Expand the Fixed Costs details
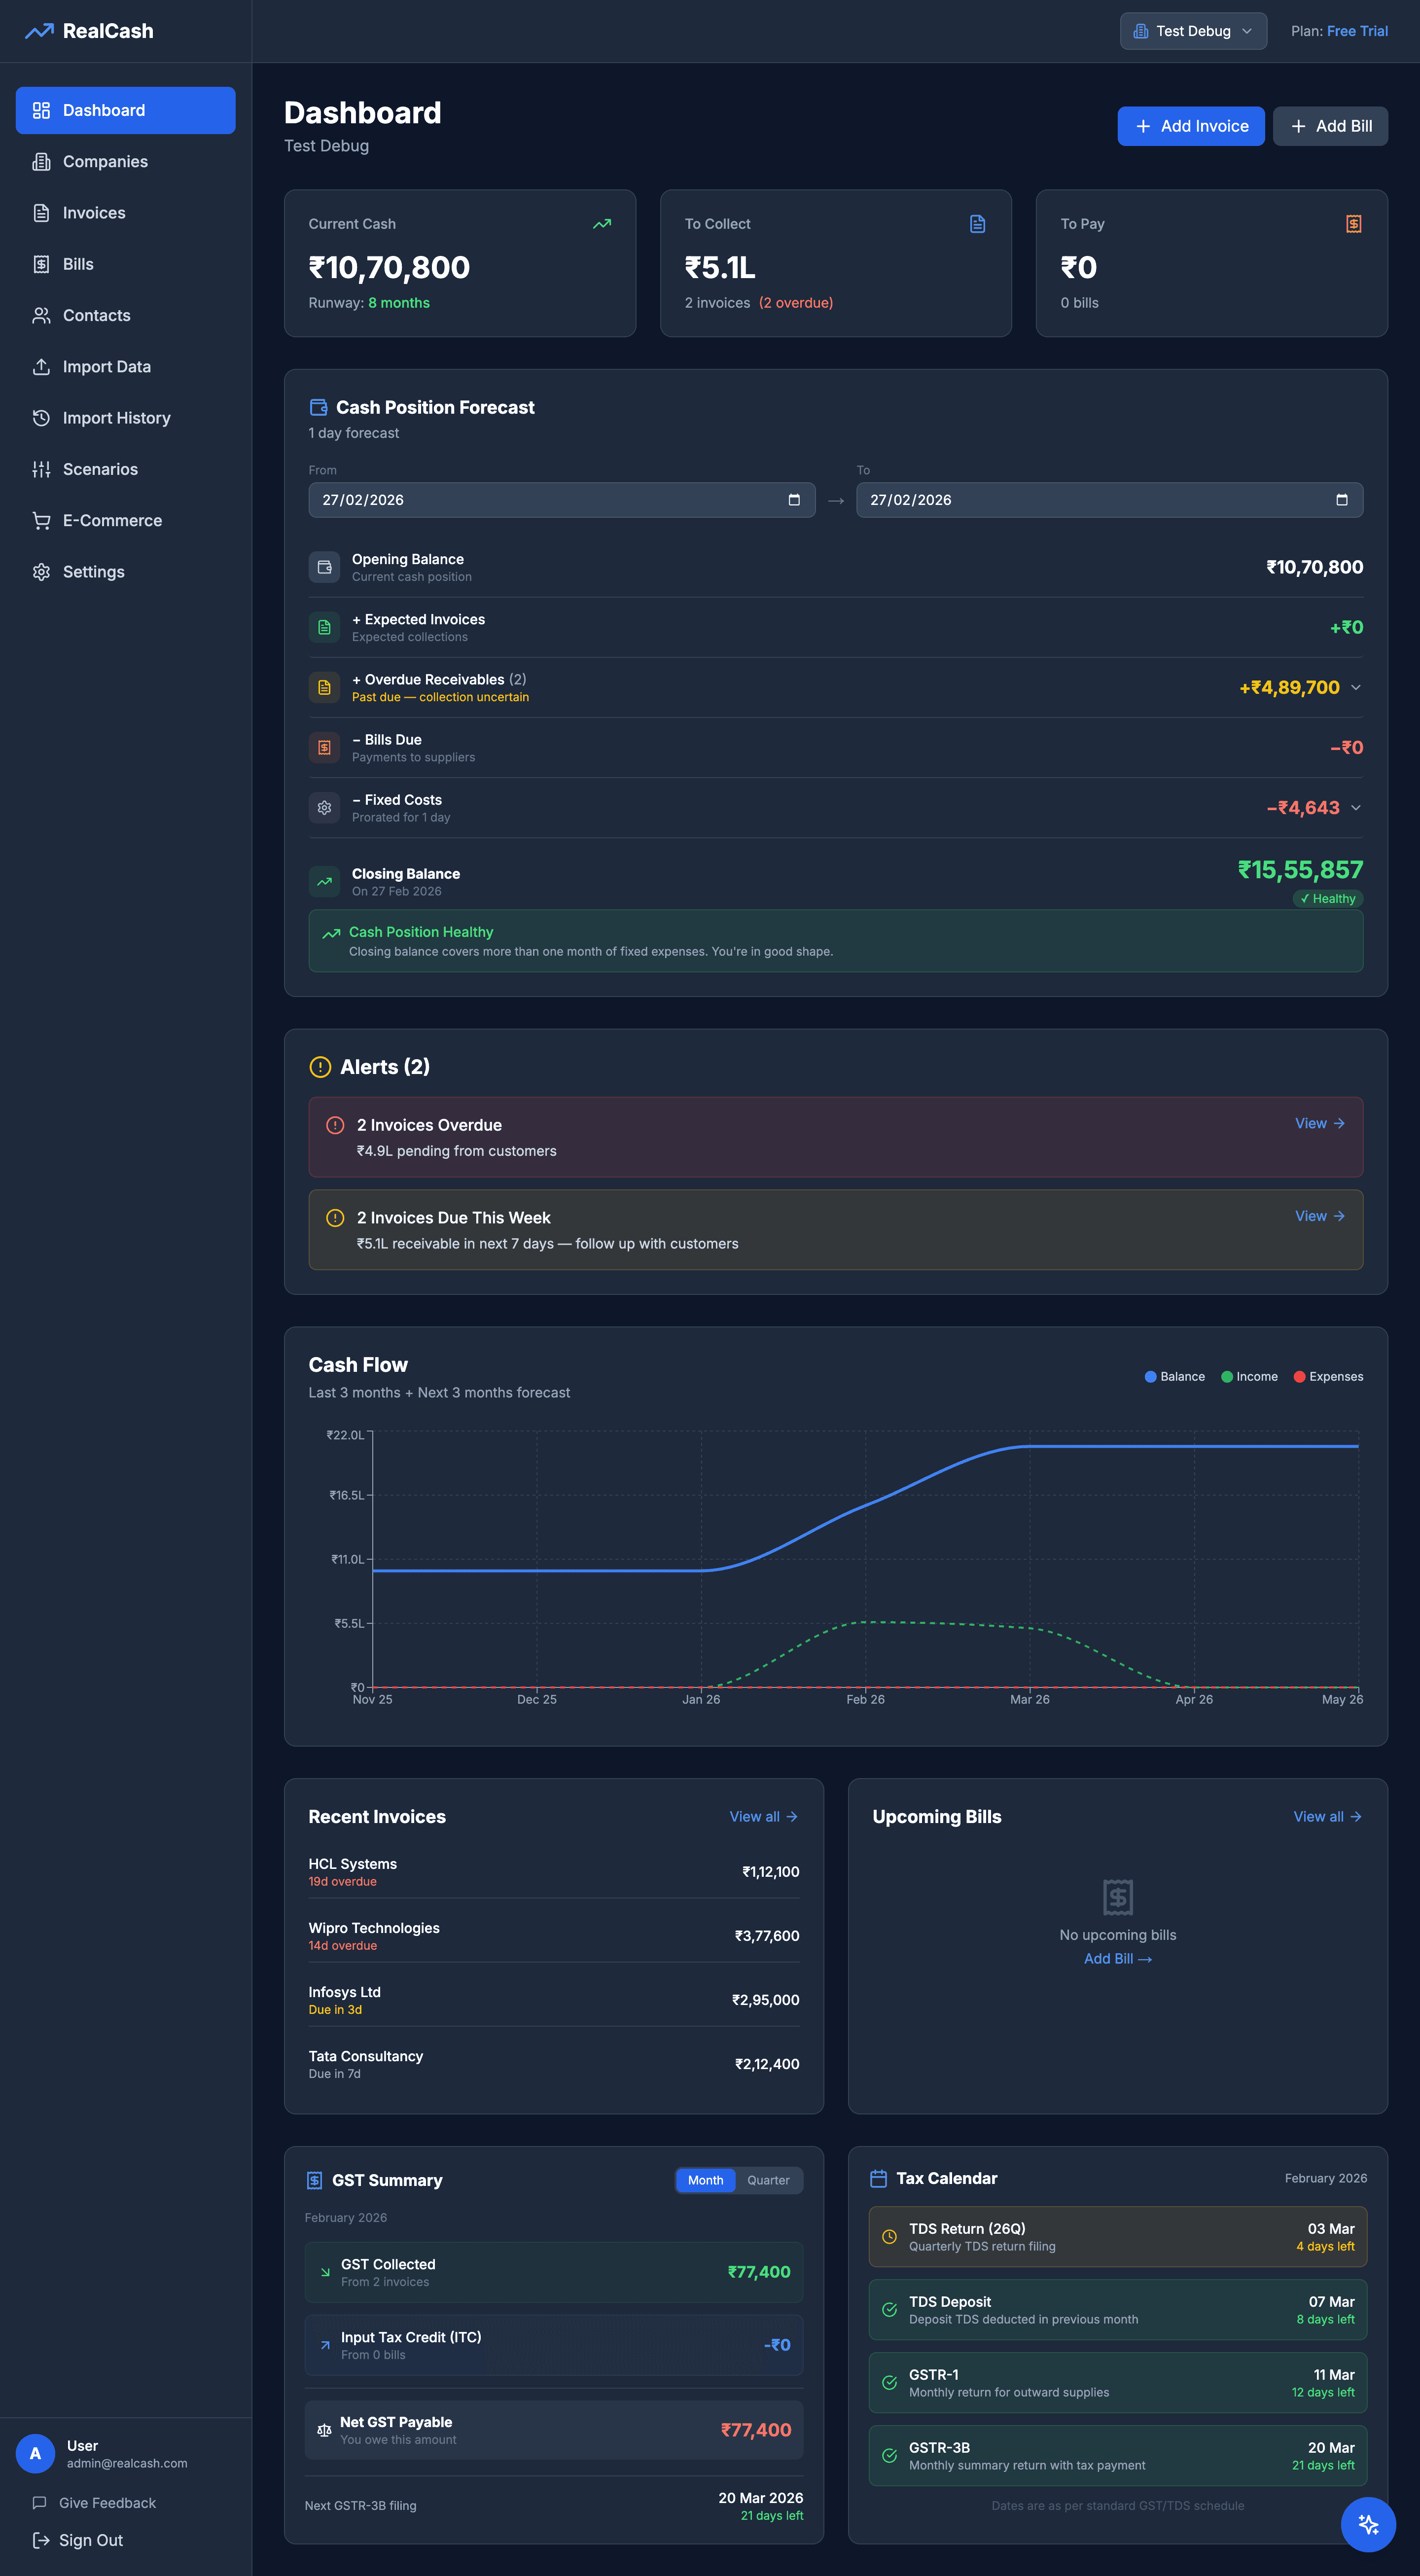The image size is (1420, 2576). (x=1355, y=808)
